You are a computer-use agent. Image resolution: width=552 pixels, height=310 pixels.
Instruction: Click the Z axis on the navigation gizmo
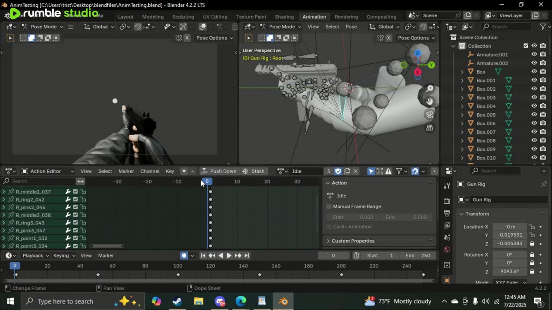click(417, 53)
